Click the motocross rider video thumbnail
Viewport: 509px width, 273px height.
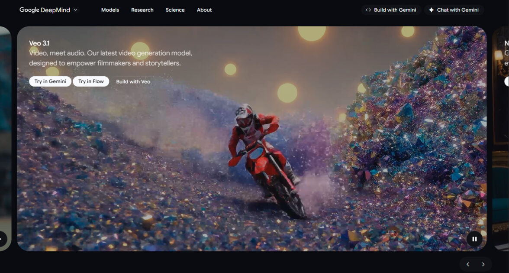point(251,139)
